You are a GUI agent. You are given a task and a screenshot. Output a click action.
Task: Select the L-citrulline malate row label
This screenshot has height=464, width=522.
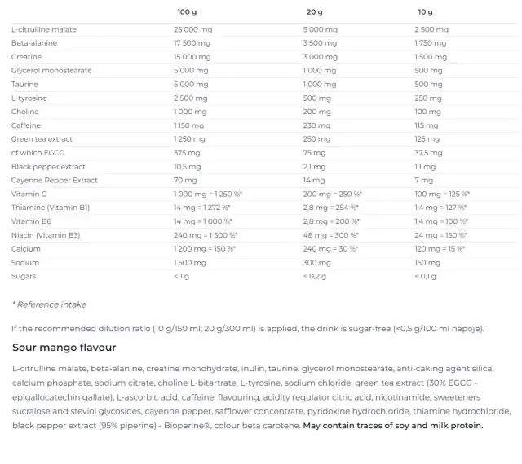point(44,29)
